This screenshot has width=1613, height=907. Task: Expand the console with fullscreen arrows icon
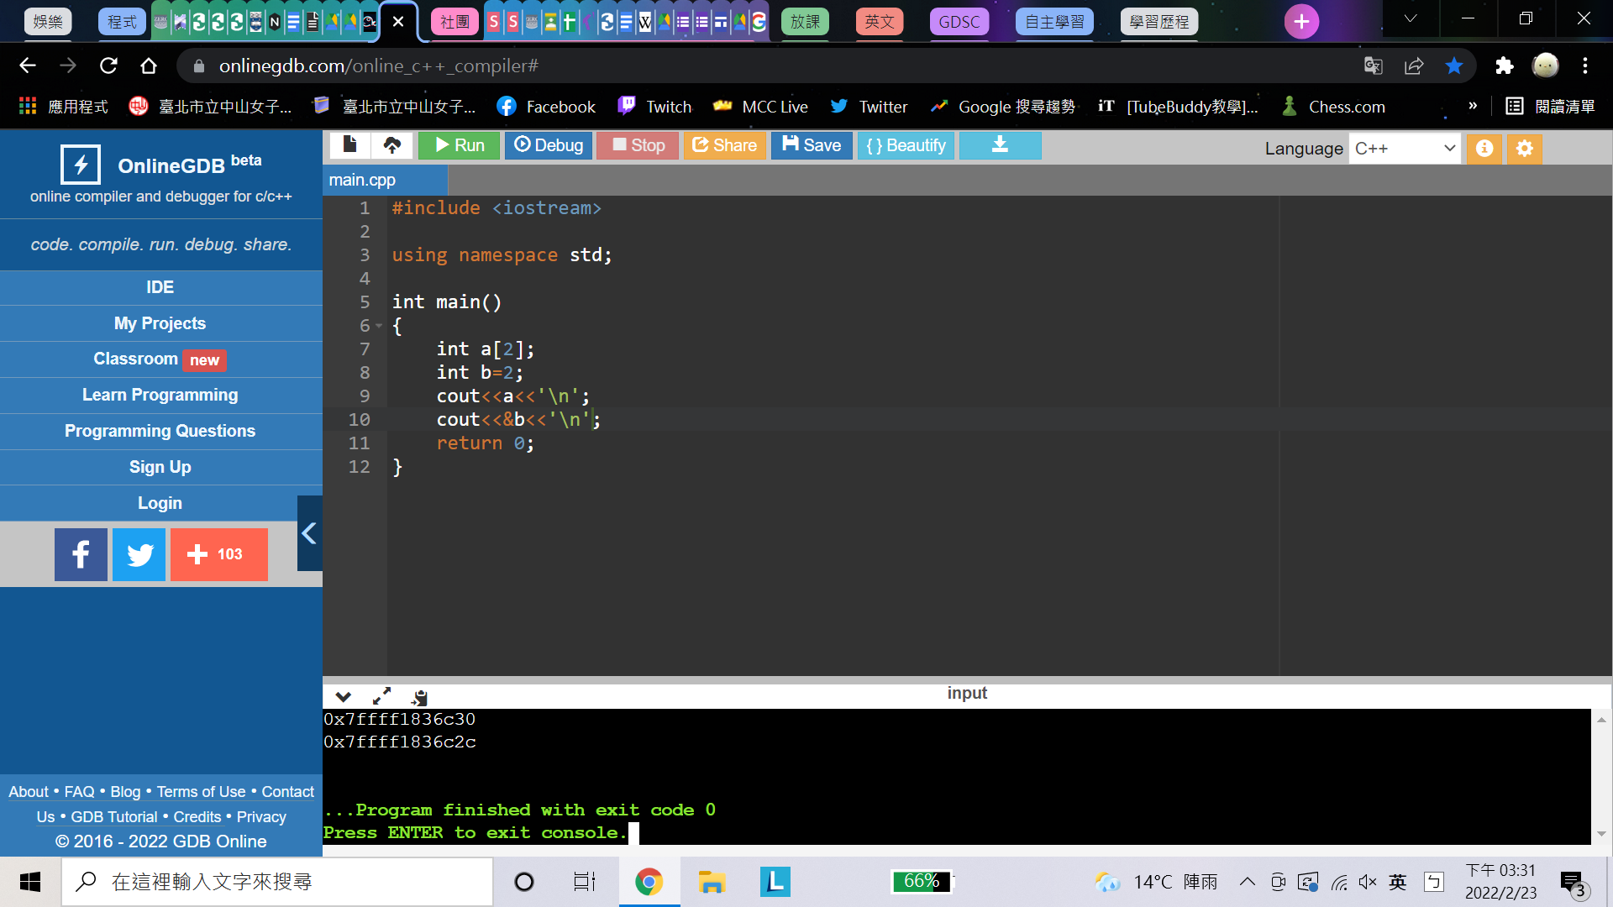tap(381, 696)
